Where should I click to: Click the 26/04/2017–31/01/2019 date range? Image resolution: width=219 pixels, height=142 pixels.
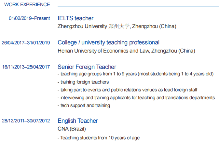coord(26,42)
